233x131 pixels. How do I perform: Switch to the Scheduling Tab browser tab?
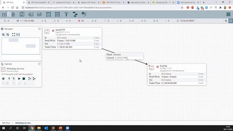click(x=163, y=3)
